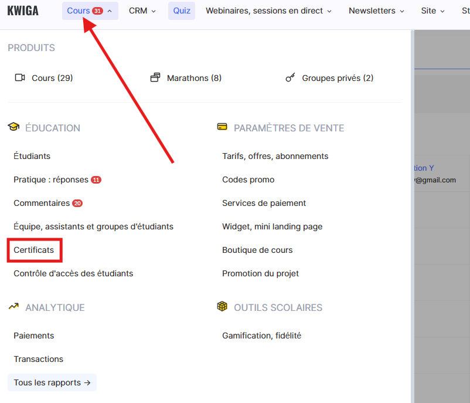
Task: Click the KWIGA logo
Action: 23,11
